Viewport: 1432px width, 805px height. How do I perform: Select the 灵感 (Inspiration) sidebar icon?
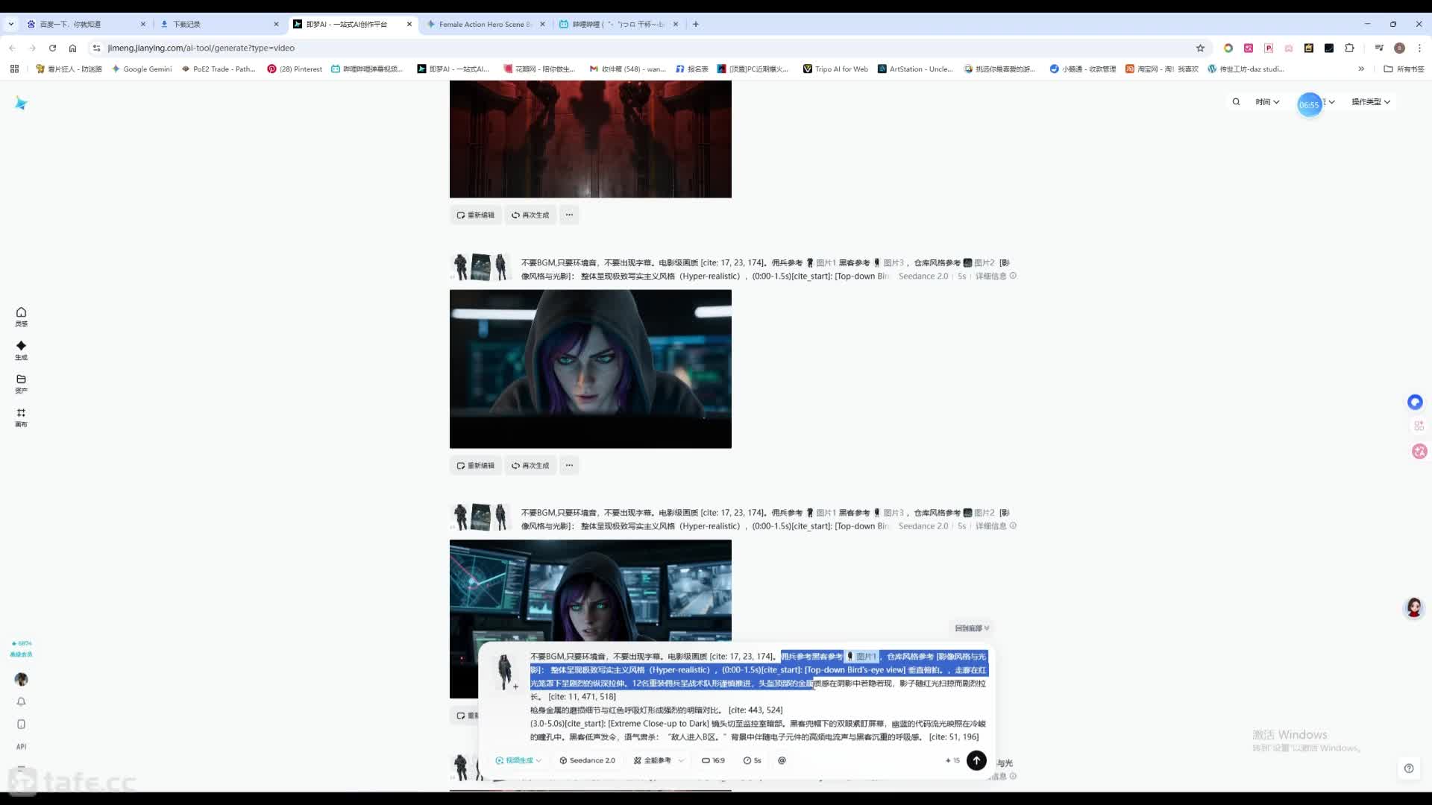(21, 317)
